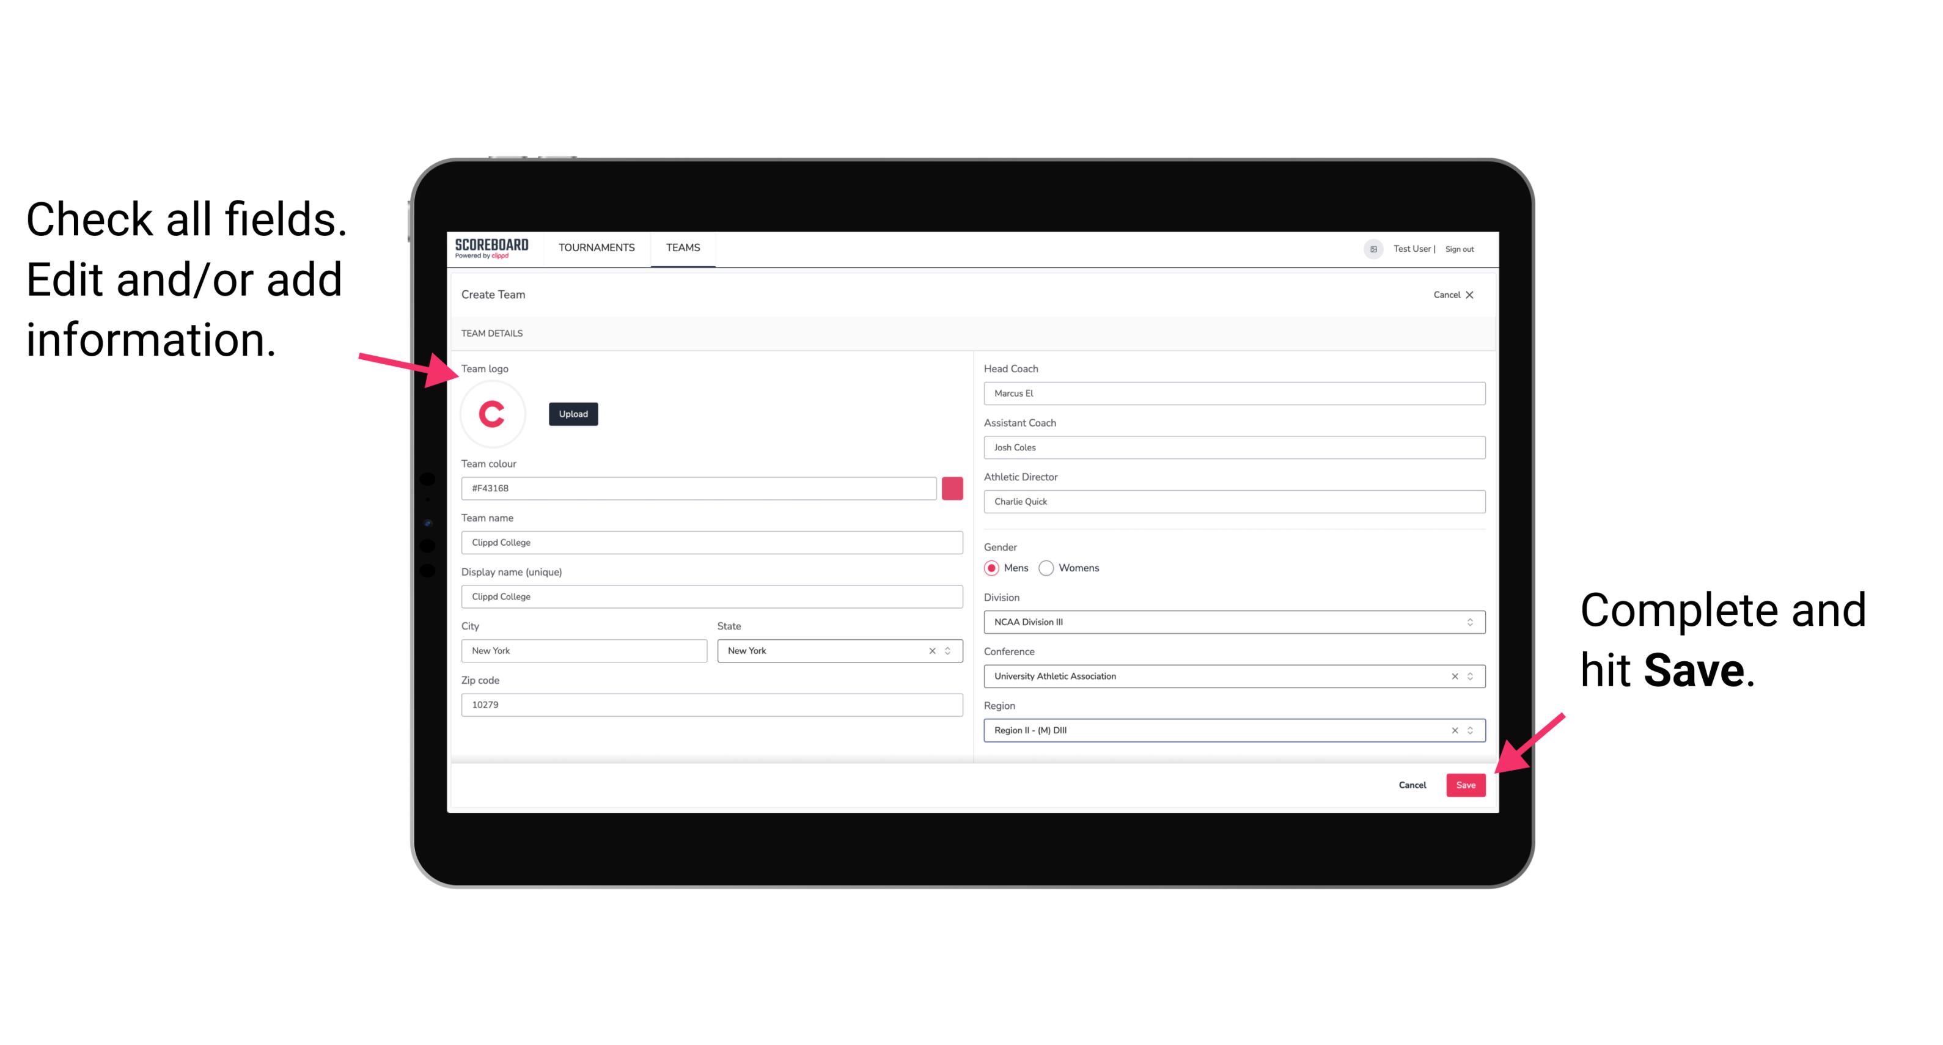Click the Test User account icon
Viewport: 1943px width, 1045px height.
[x=1370, y=247]
